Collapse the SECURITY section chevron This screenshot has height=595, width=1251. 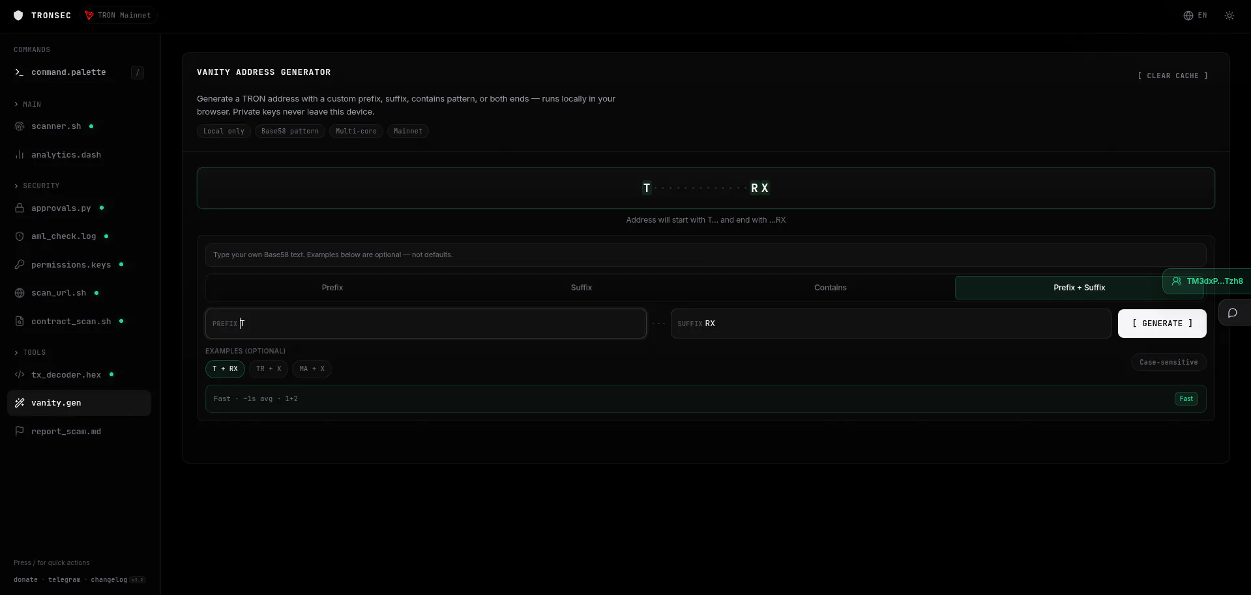[16, 186]
